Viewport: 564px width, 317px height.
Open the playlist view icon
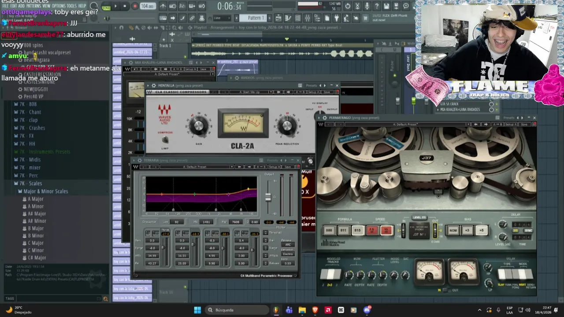click(278, 18)
